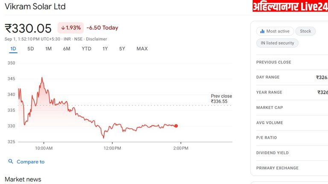
Task: Switch to the YTD chart range
Action: (86, 49)
